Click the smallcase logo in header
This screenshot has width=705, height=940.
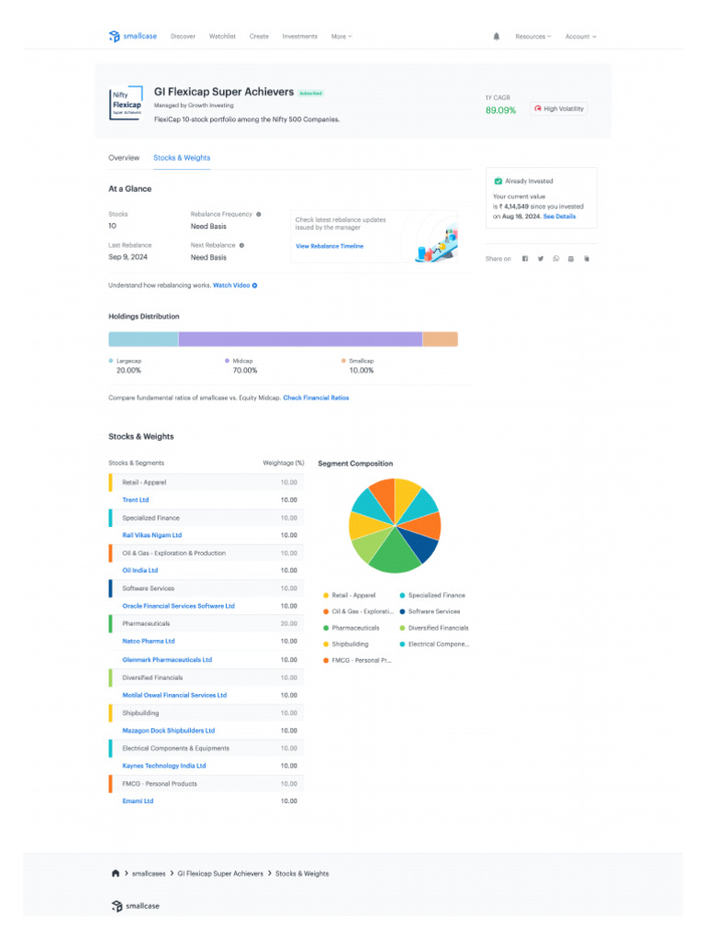(133, 37)
